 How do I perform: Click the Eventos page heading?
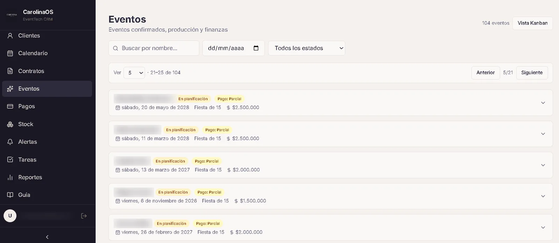pyautogui.click(x=127, y=20)
